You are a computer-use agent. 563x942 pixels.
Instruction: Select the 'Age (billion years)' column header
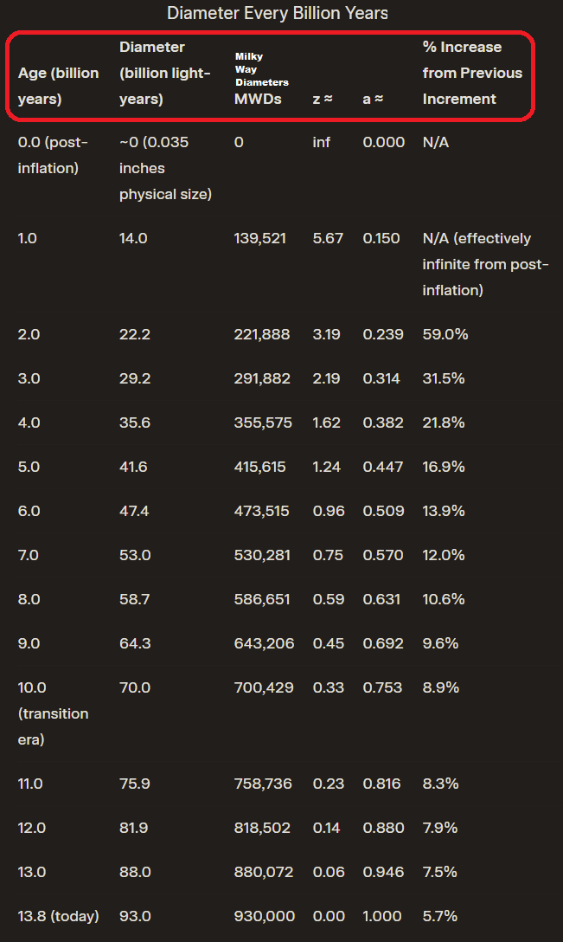pyautogui.click(x=58, y=86)
